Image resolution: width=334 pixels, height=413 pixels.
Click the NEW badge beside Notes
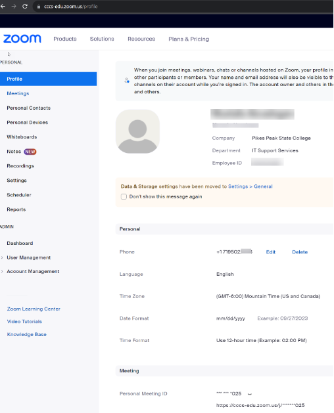click(x=30, y=152)
